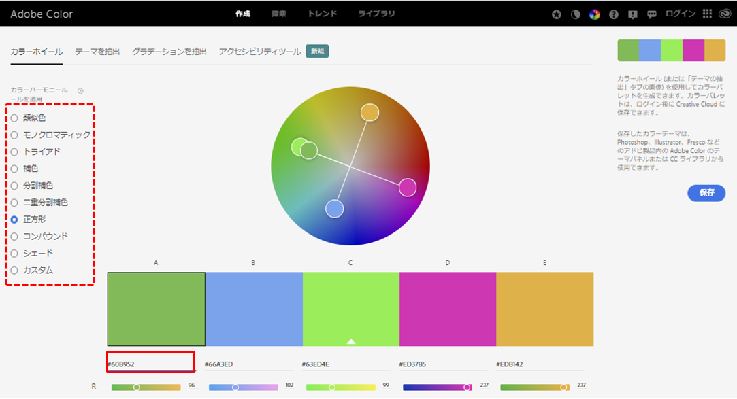This screenshot has height=399, width=737.
Task: Switch to the カラーホイール tab
Action: click(x=36, y=52)
